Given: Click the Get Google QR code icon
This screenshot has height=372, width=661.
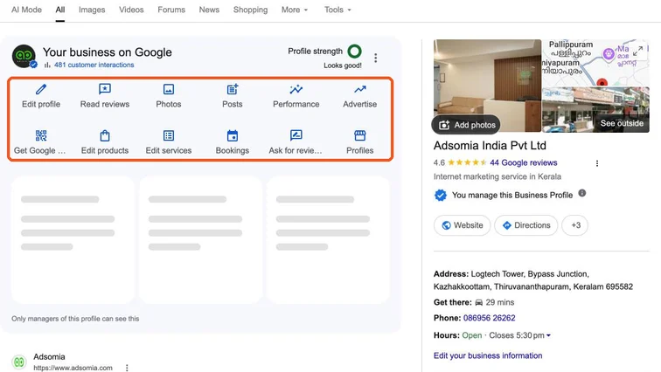Looking at the screenshot, I should [41, 135].
